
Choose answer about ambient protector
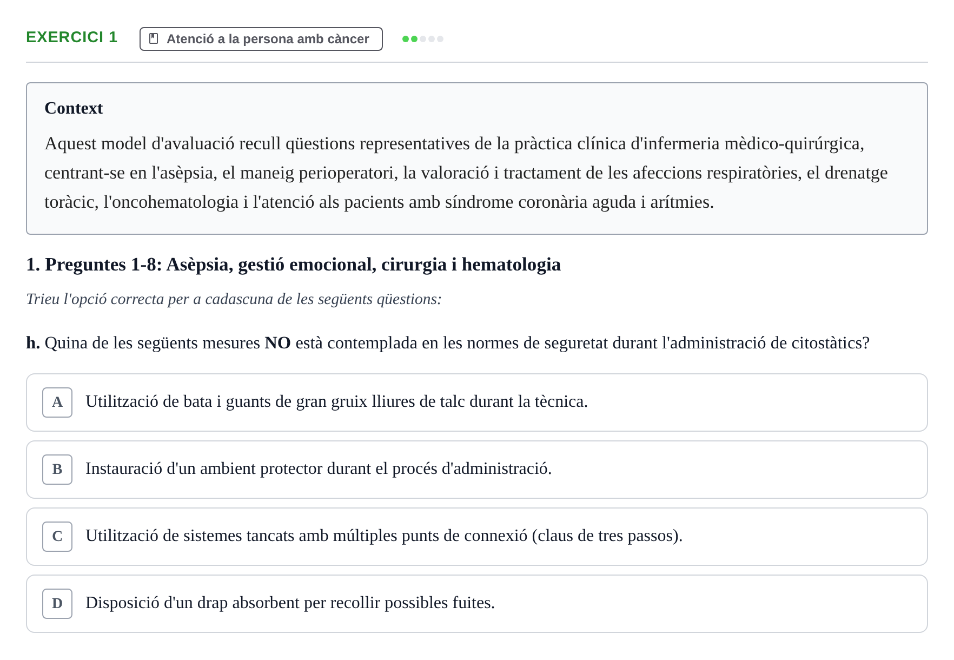pos(477,470)
